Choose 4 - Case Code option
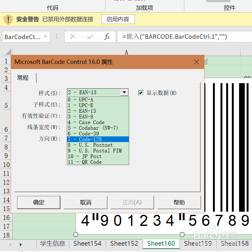This screenshot has width=252, height=252. (98, 122)
